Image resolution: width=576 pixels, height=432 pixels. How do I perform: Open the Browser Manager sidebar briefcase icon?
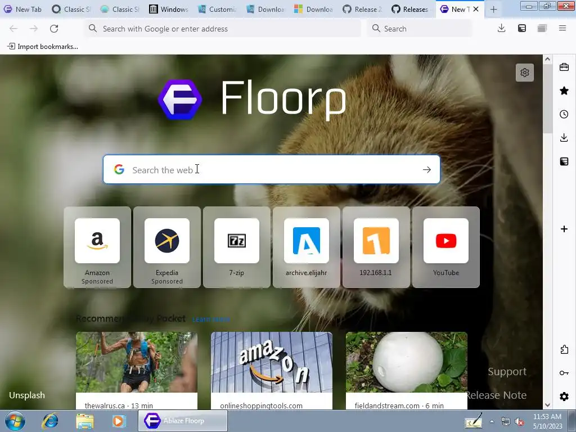click(x=564, y=67)
